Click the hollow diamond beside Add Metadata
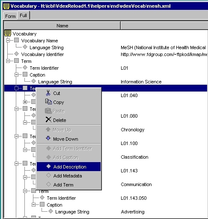This screenshot has height=219, width=208. point(48,175)
